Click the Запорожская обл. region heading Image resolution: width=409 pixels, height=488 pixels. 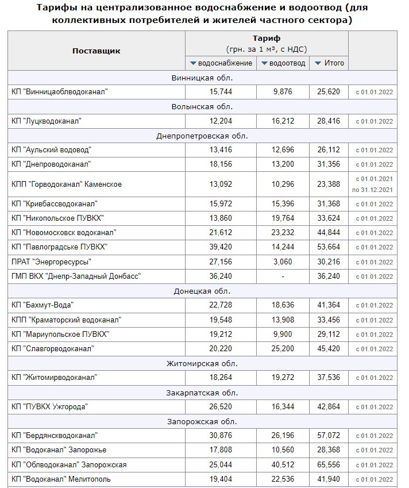pos(202,422)
